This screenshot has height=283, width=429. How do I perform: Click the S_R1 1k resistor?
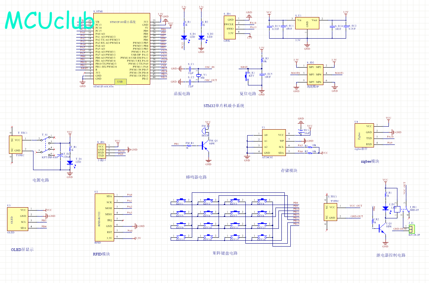pyautogui.click(x=184, y=24)
